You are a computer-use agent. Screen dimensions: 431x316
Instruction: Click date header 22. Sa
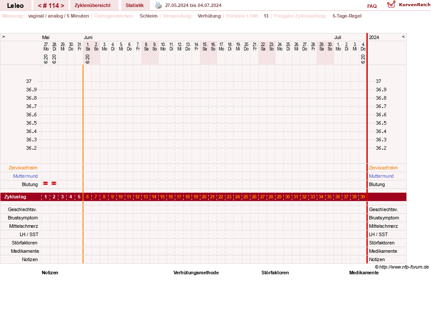point(263,47)
